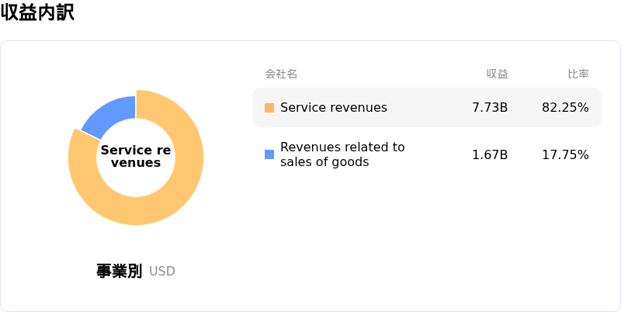
Task: Click the USD currency label
Action: [162, 272]
